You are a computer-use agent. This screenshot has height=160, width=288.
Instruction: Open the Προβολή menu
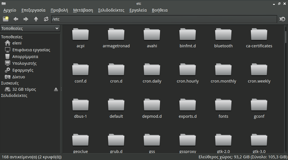[x=59, y=10]
